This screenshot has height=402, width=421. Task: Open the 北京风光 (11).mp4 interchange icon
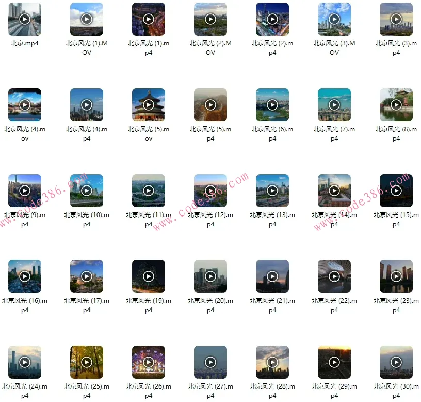(x=149, y=191)
